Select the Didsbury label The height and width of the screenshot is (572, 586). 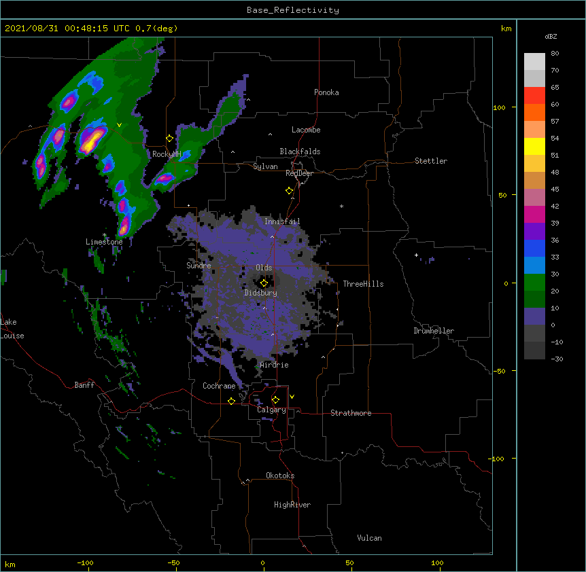(261, 293)
